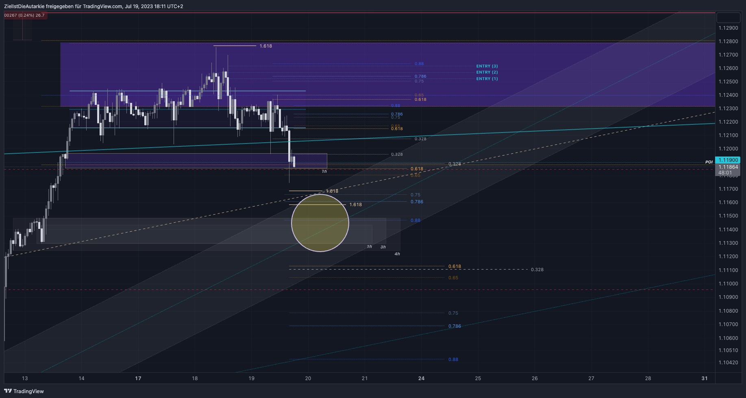Select date 14 on the time axis

click(81, 378)
